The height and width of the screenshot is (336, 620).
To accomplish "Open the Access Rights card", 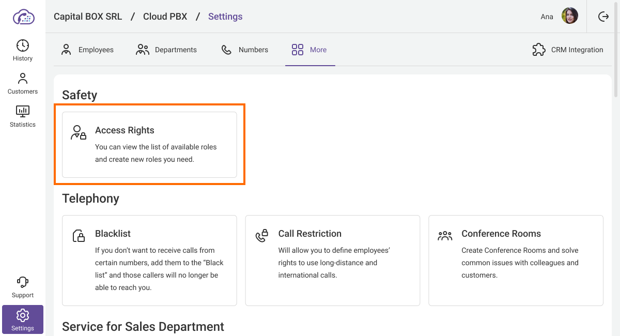I will pos(149,145).
